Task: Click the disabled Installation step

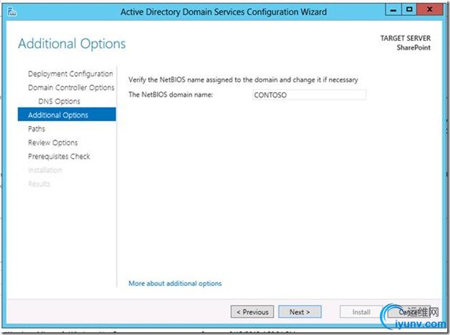Action: [x=45, y=170]
